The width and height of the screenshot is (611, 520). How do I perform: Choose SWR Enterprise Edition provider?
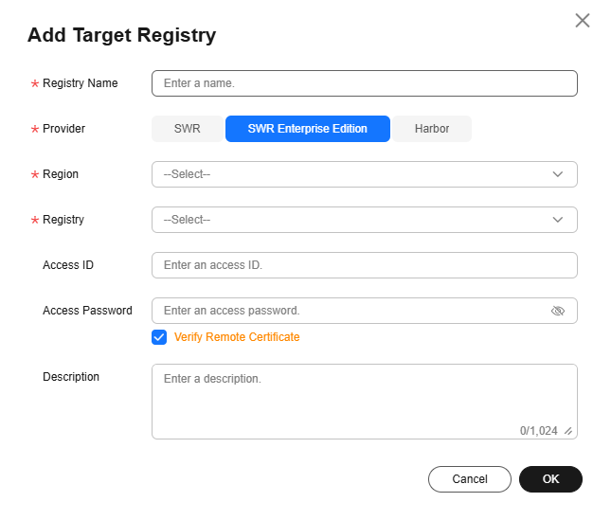click(x=308, y=129)
